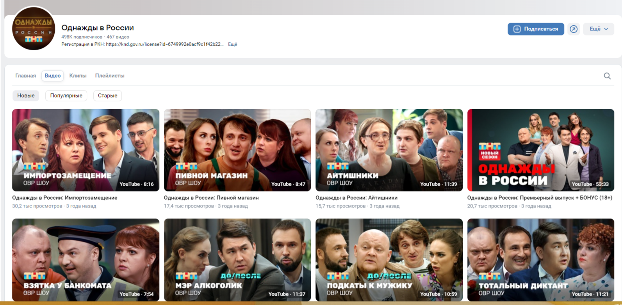The height and width of the screenshot is (305, 622).
Task: Play the Тотальный диктант video thumbnail
Action: point(541,260)
